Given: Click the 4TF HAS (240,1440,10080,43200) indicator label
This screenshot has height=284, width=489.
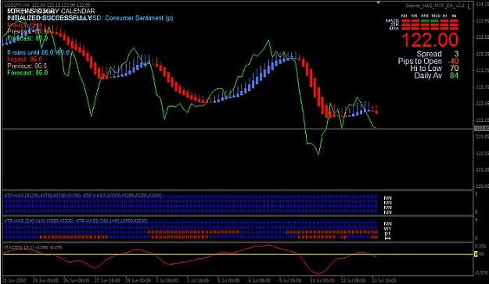Looking at the screenshot, I should coord(38,221).
